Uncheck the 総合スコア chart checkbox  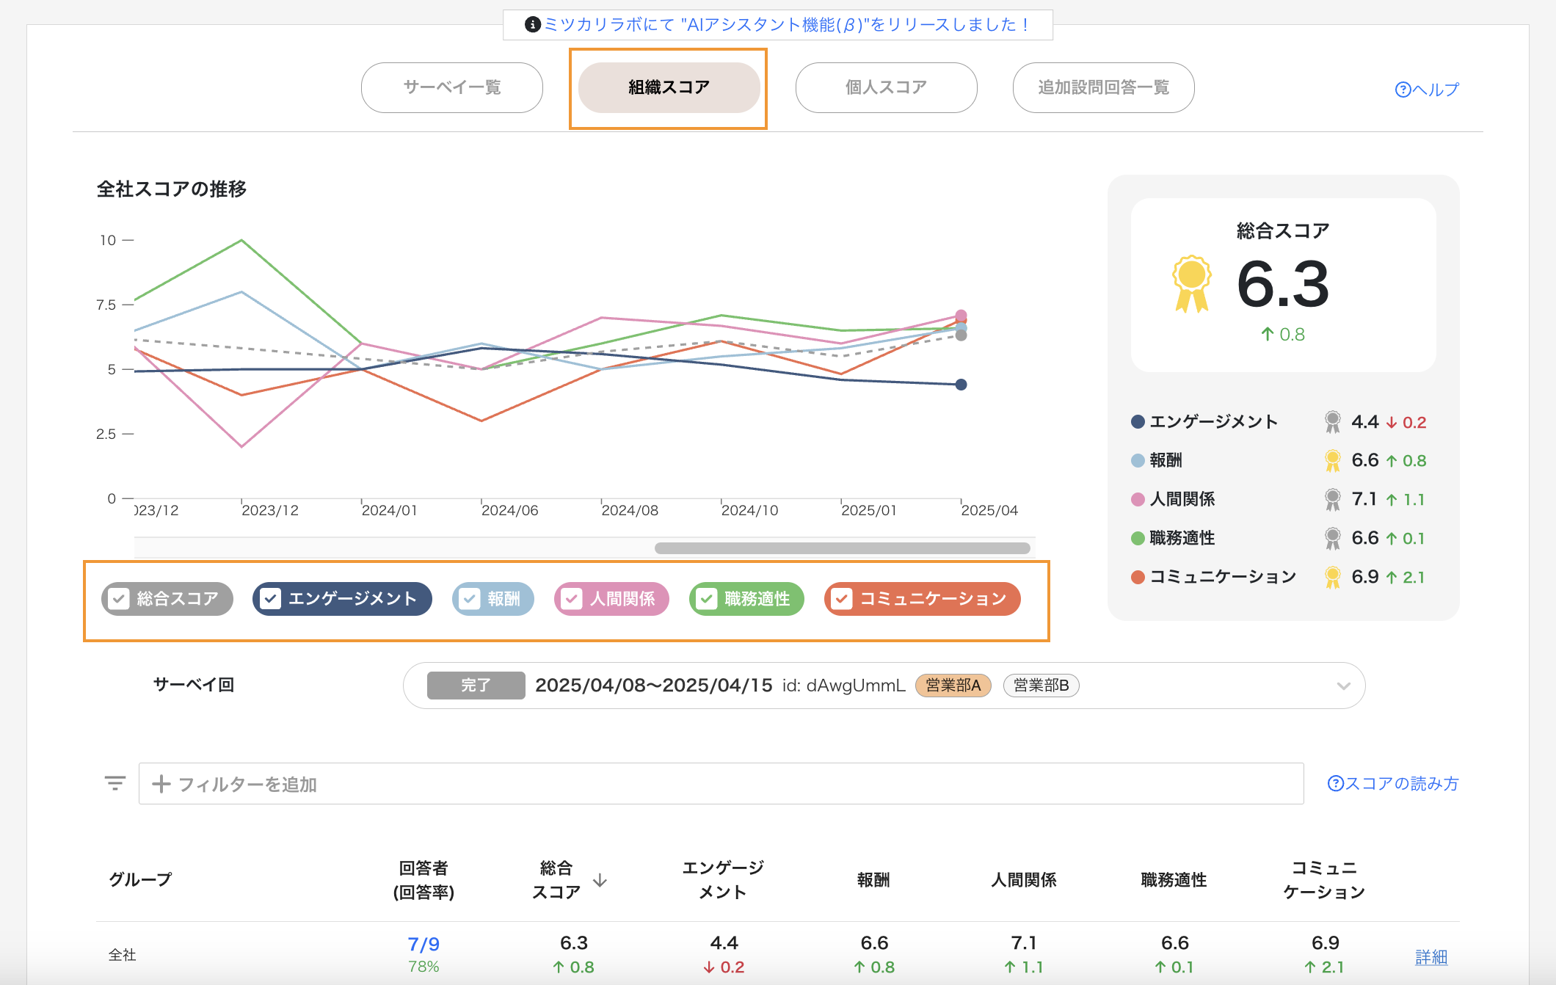[119, 599]
